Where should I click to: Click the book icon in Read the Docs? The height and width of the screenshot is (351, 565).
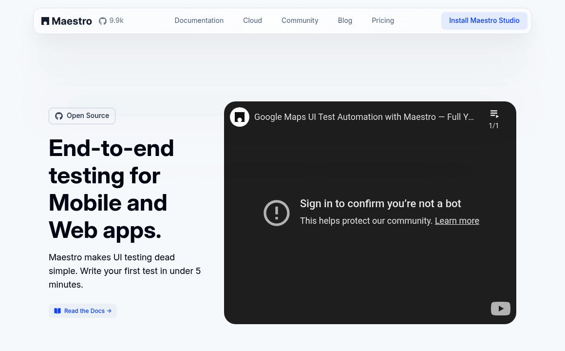[x=57, y=311]
